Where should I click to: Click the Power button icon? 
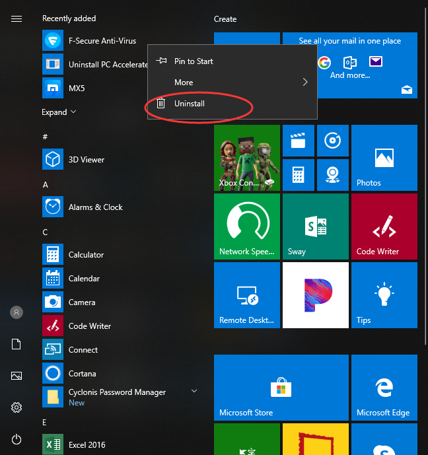(x=17, y=439)
